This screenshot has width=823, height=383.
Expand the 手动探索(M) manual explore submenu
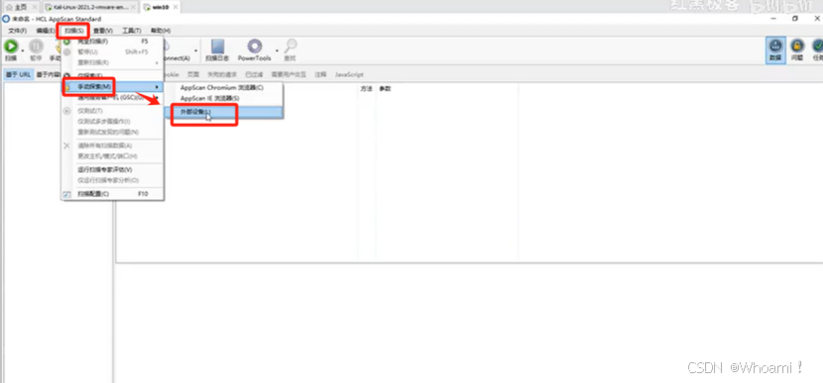coord(113,86)
